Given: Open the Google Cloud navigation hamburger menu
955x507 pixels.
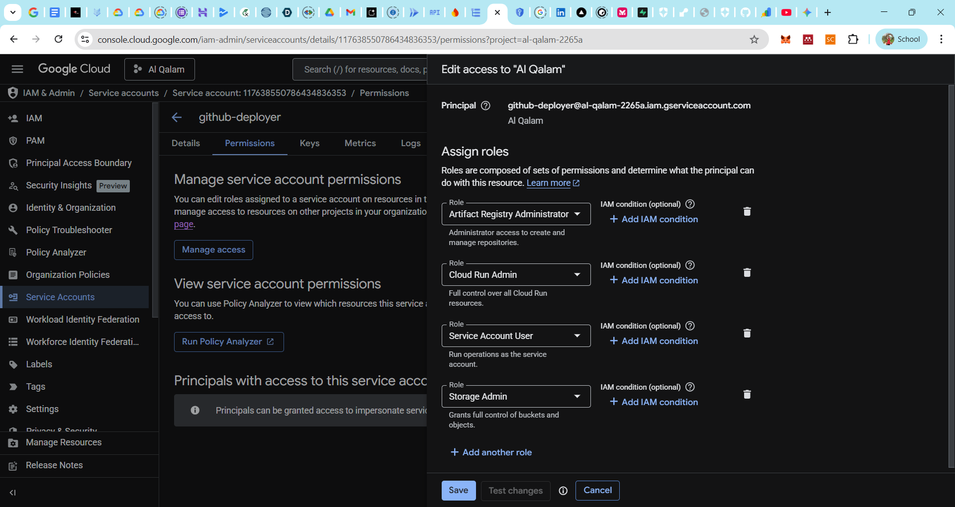Looking at the screenshot, I should tap(17, 69).
